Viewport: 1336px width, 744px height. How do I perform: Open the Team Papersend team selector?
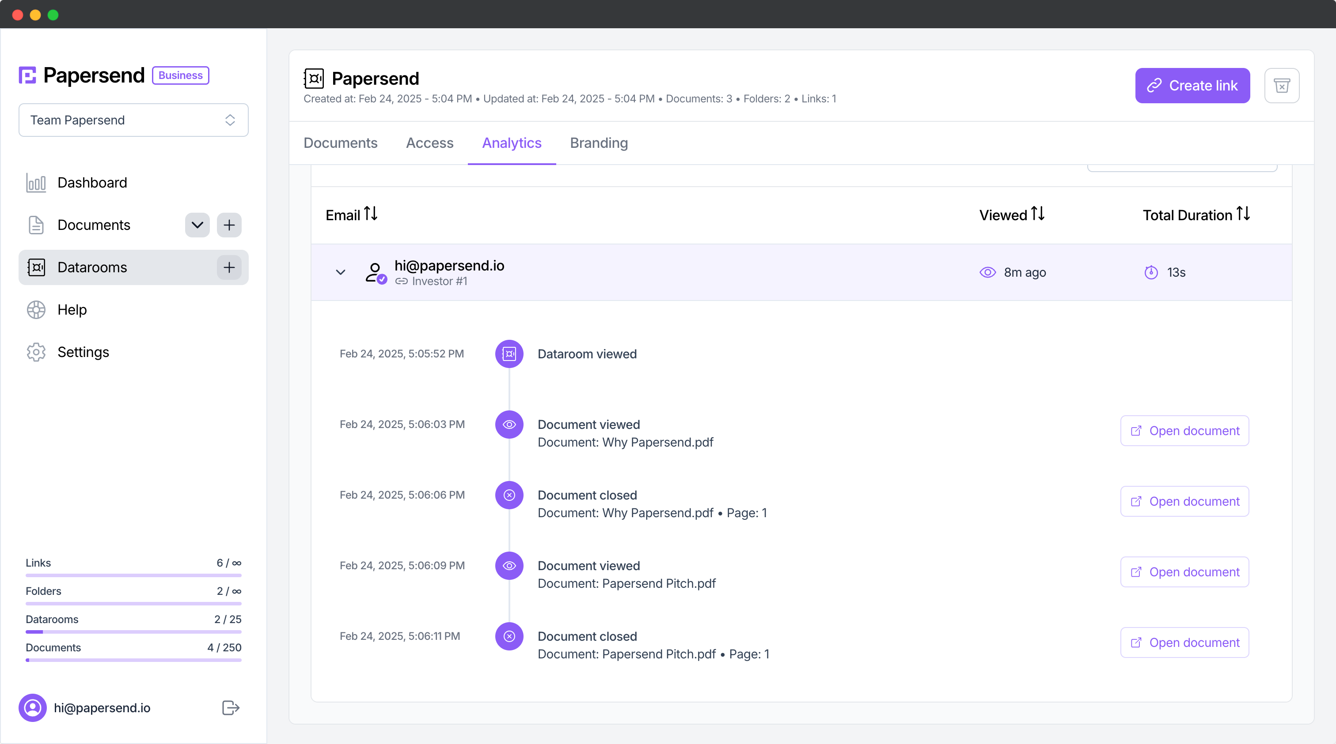[x=133, y=120]
